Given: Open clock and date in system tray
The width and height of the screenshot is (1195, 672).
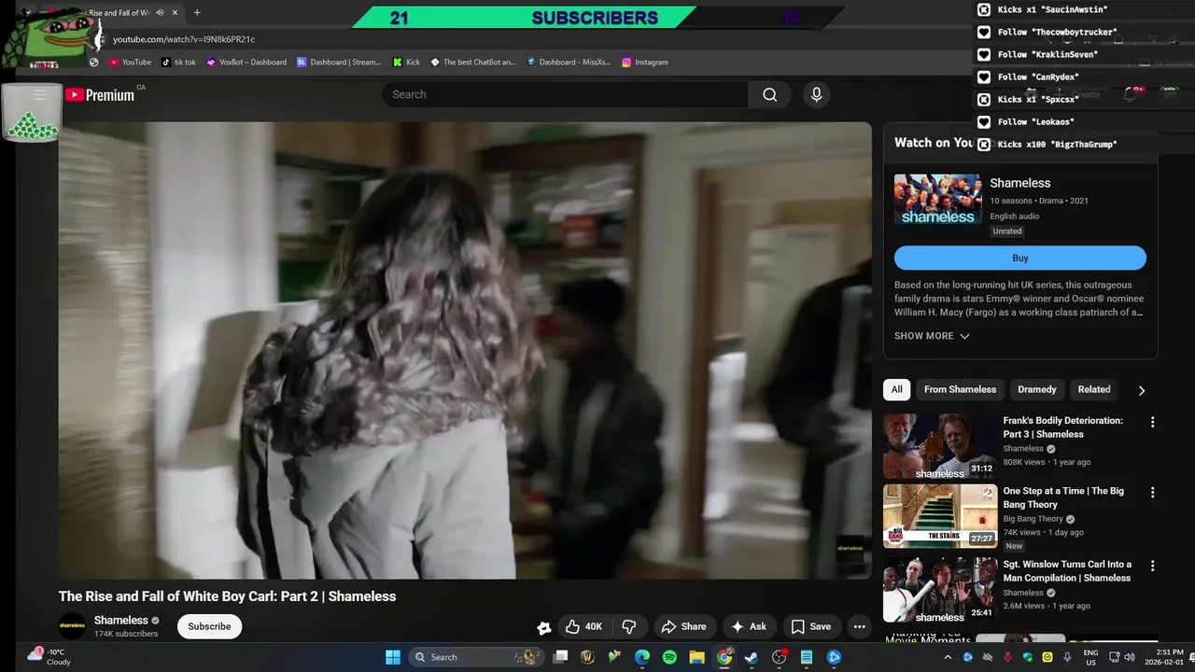Looking at the screenshot, I should tap(1166, 657).
